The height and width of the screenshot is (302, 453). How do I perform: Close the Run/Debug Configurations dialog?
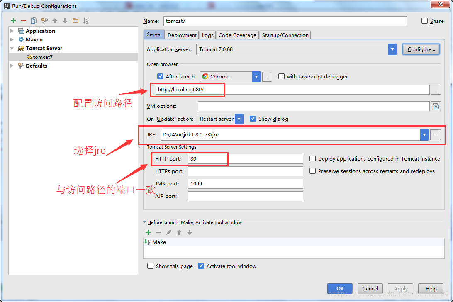click(440, 4)
